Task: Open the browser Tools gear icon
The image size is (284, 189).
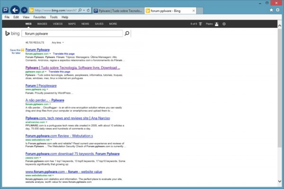Action: click(278, 10)
